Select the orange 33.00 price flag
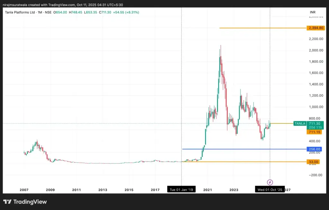 (x=313, y=162)
